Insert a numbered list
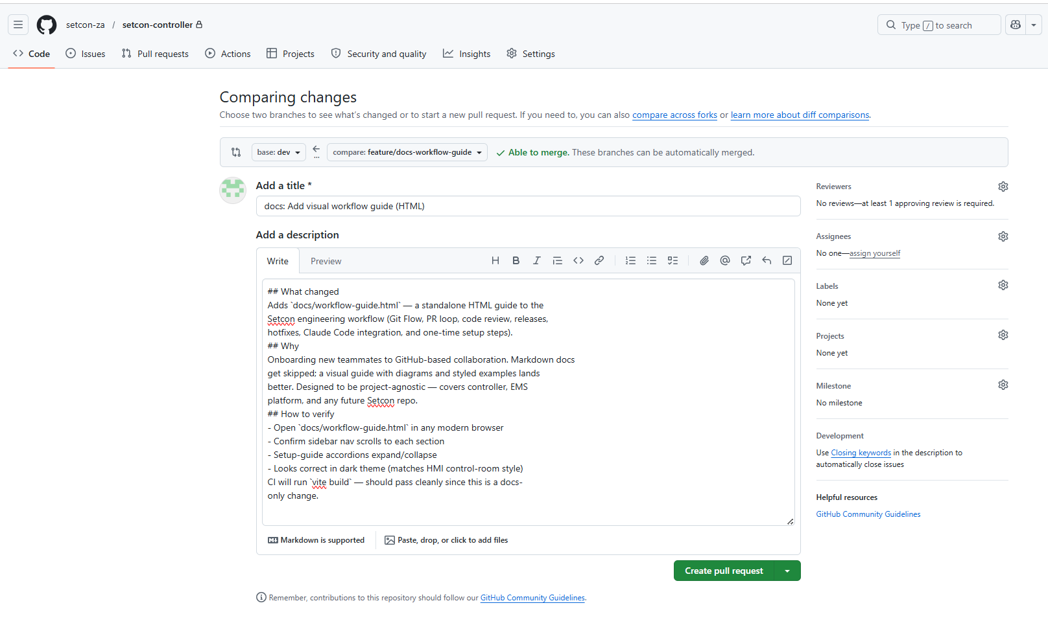The height and width of the screenshot is (625, 1048). pyautogui.click(x=630, y=260)
